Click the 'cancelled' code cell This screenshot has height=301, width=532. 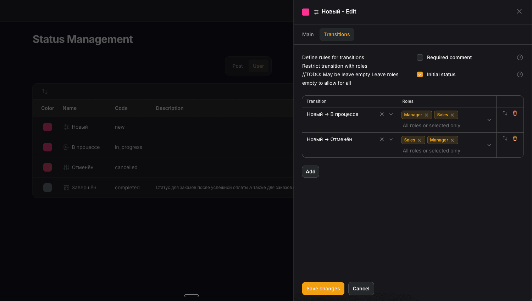tap(126, 167)
